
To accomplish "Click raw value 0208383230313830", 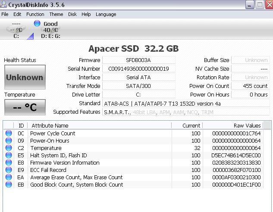I will coord(236,162).
